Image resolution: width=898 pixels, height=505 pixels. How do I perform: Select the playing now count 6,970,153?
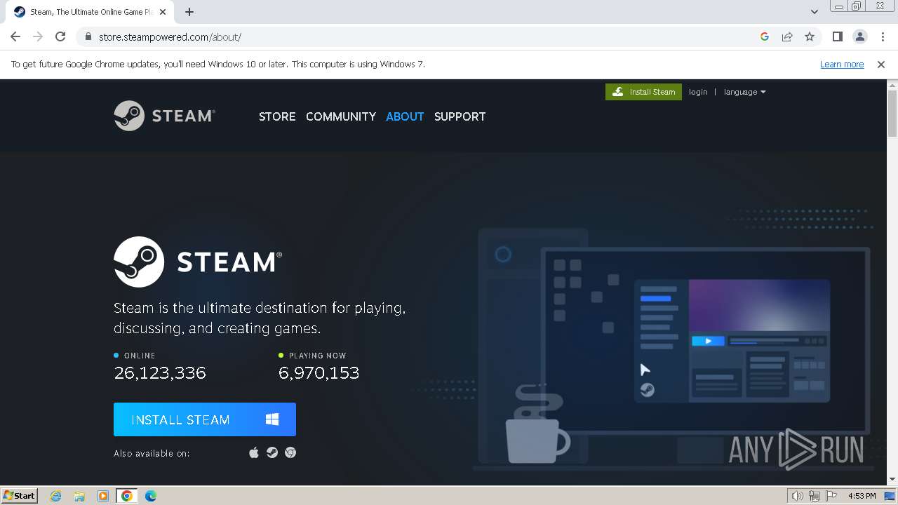point(319,372)
